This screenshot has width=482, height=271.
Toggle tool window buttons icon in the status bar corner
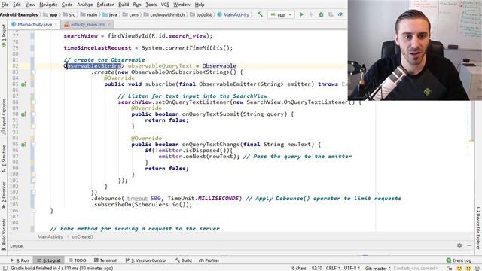(5, 268)
